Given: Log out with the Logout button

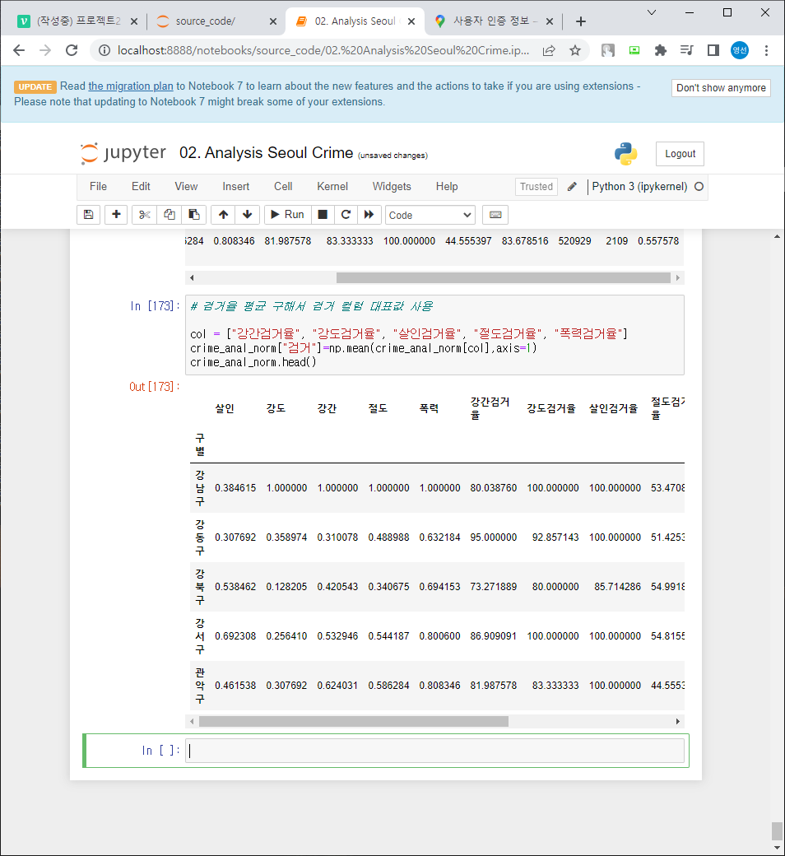Looking at the screenshot, I should coord(680,154).
